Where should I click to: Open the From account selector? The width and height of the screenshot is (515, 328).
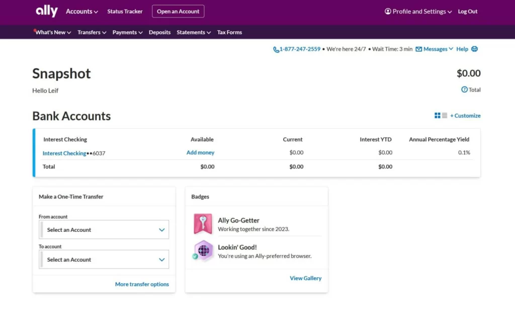coord(104,229)
